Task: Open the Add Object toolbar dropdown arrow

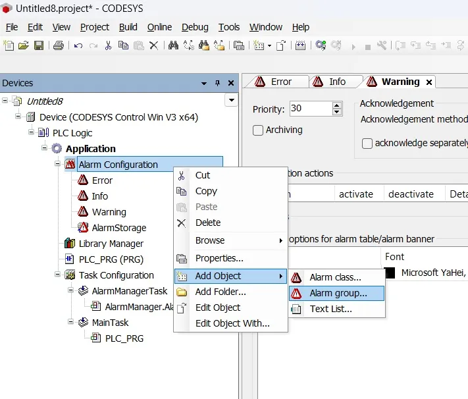Action: pyautogui.click(x=269, y=45)
